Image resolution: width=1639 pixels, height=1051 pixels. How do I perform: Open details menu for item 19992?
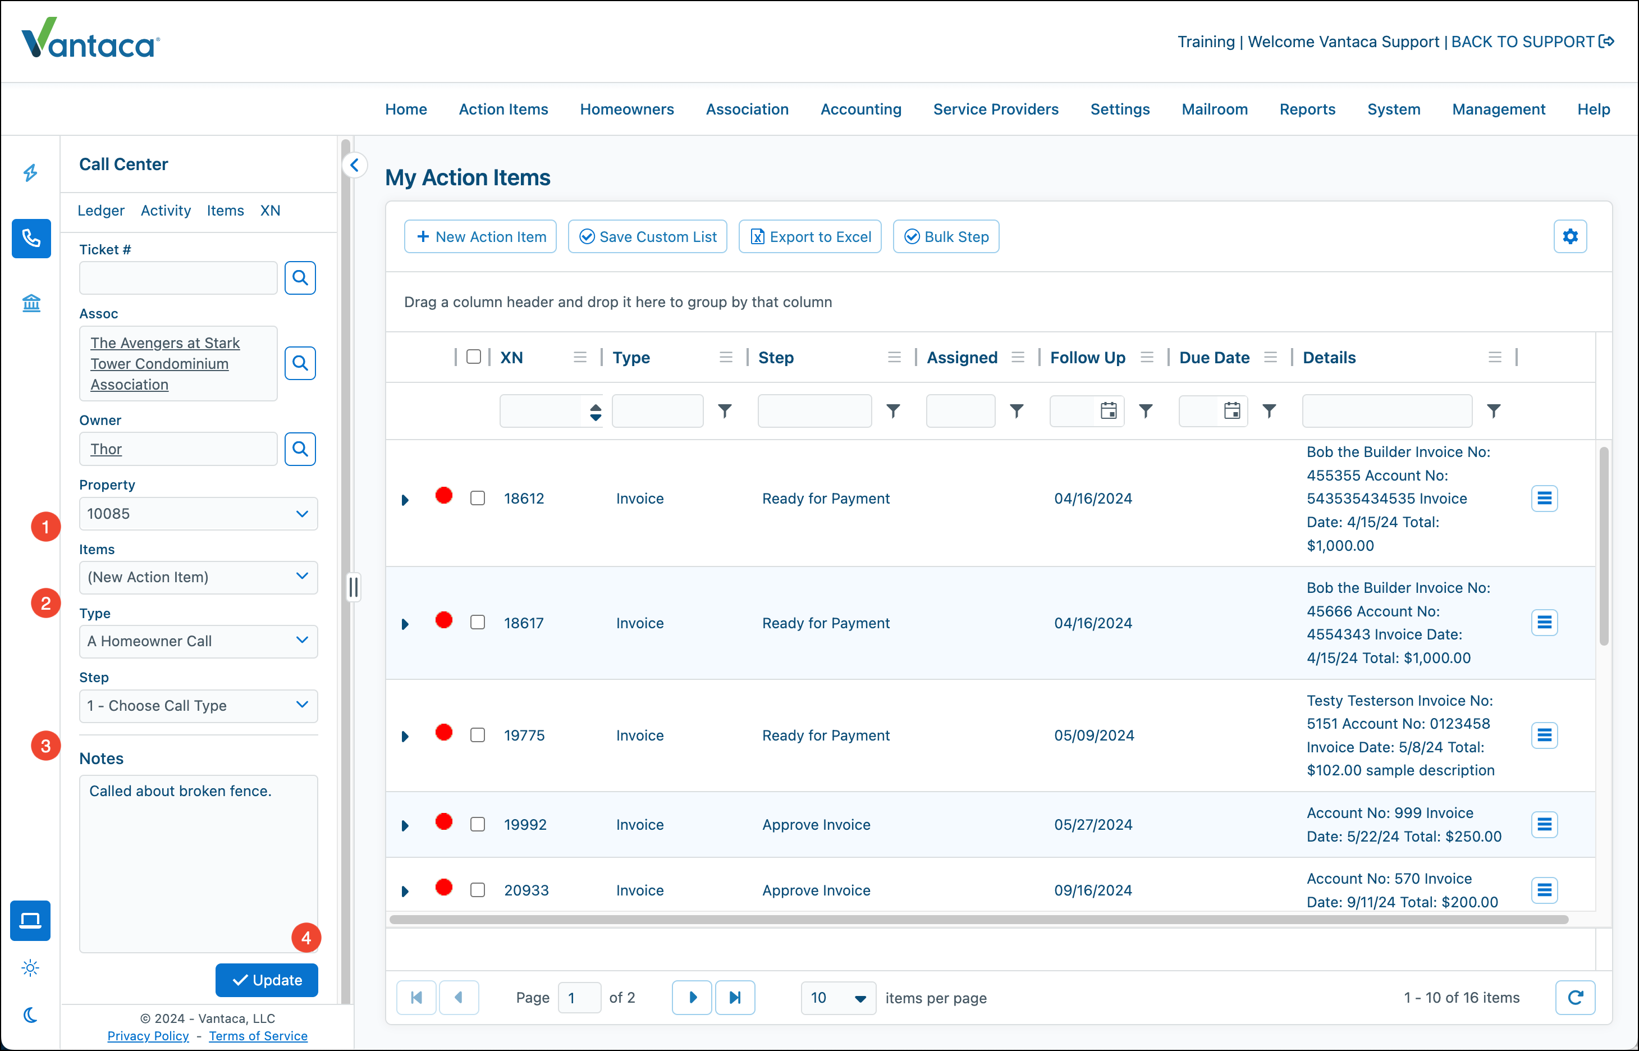click(1544, 825)
